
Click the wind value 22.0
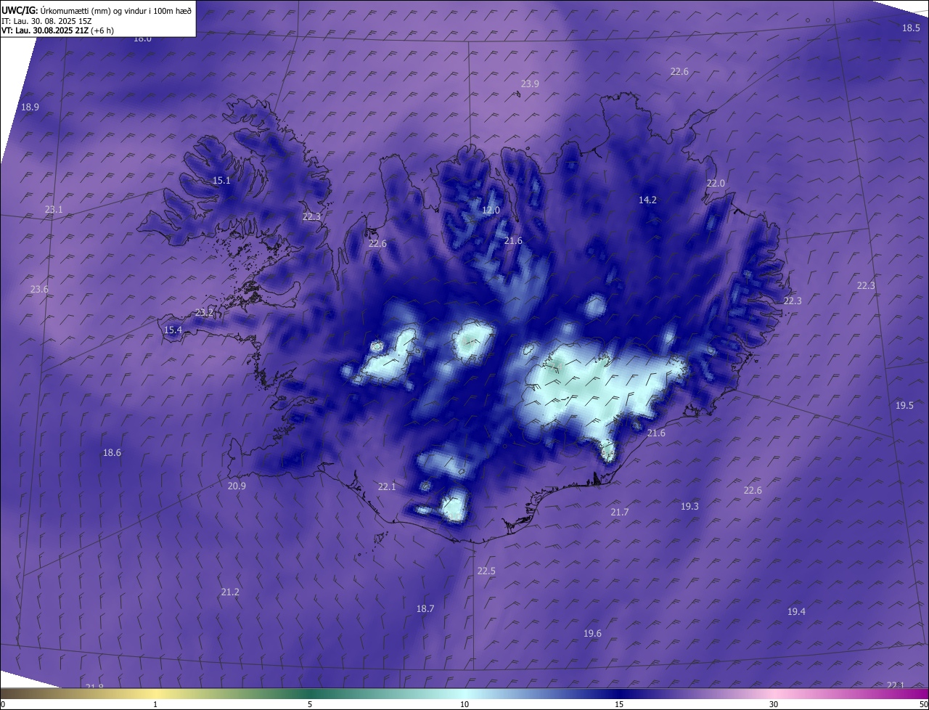tap(716, 184)
